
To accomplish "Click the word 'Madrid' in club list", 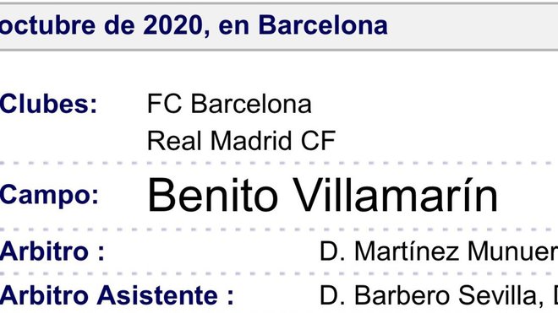I will click(x=251, y=141).
